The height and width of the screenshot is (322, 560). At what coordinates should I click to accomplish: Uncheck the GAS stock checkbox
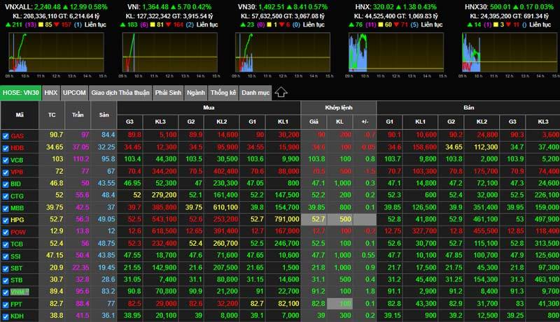(x=6, y=136)
